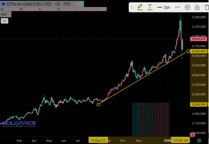Viewport: 209px width, 144px height.
Task: Toggle the green data mode indicator
Action: click(80, 4)
